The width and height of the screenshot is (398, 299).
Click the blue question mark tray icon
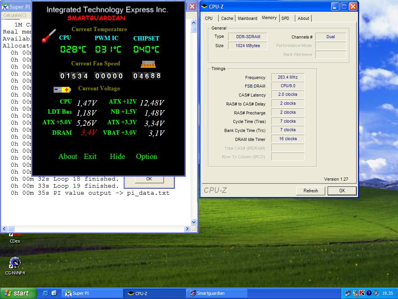point(369,293)
